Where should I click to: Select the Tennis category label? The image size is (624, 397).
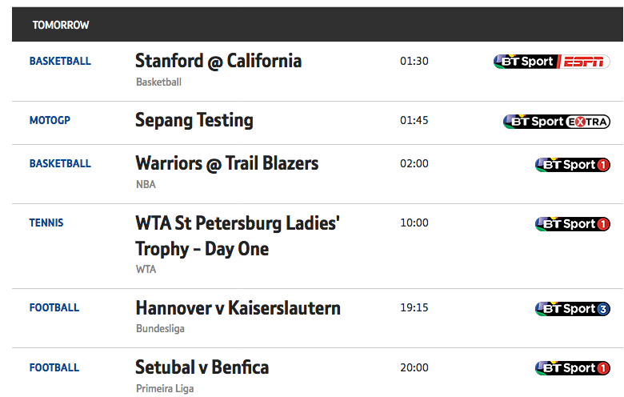coord(46,223)
